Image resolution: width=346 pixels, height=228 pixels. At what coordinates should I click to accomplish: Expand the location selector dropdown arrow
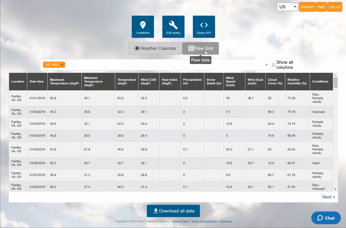(x=266, y=65)
